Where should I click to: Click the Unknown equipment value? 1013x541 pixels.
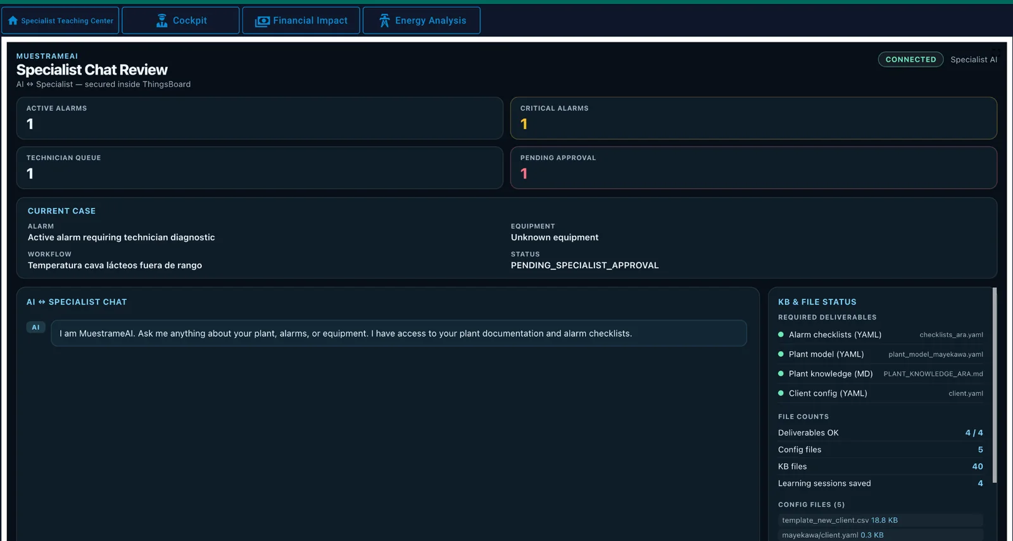pos(555,238)
